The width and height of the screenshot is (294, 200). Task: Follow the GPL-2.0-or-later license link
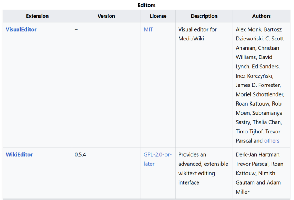click(x=158, y=159)
